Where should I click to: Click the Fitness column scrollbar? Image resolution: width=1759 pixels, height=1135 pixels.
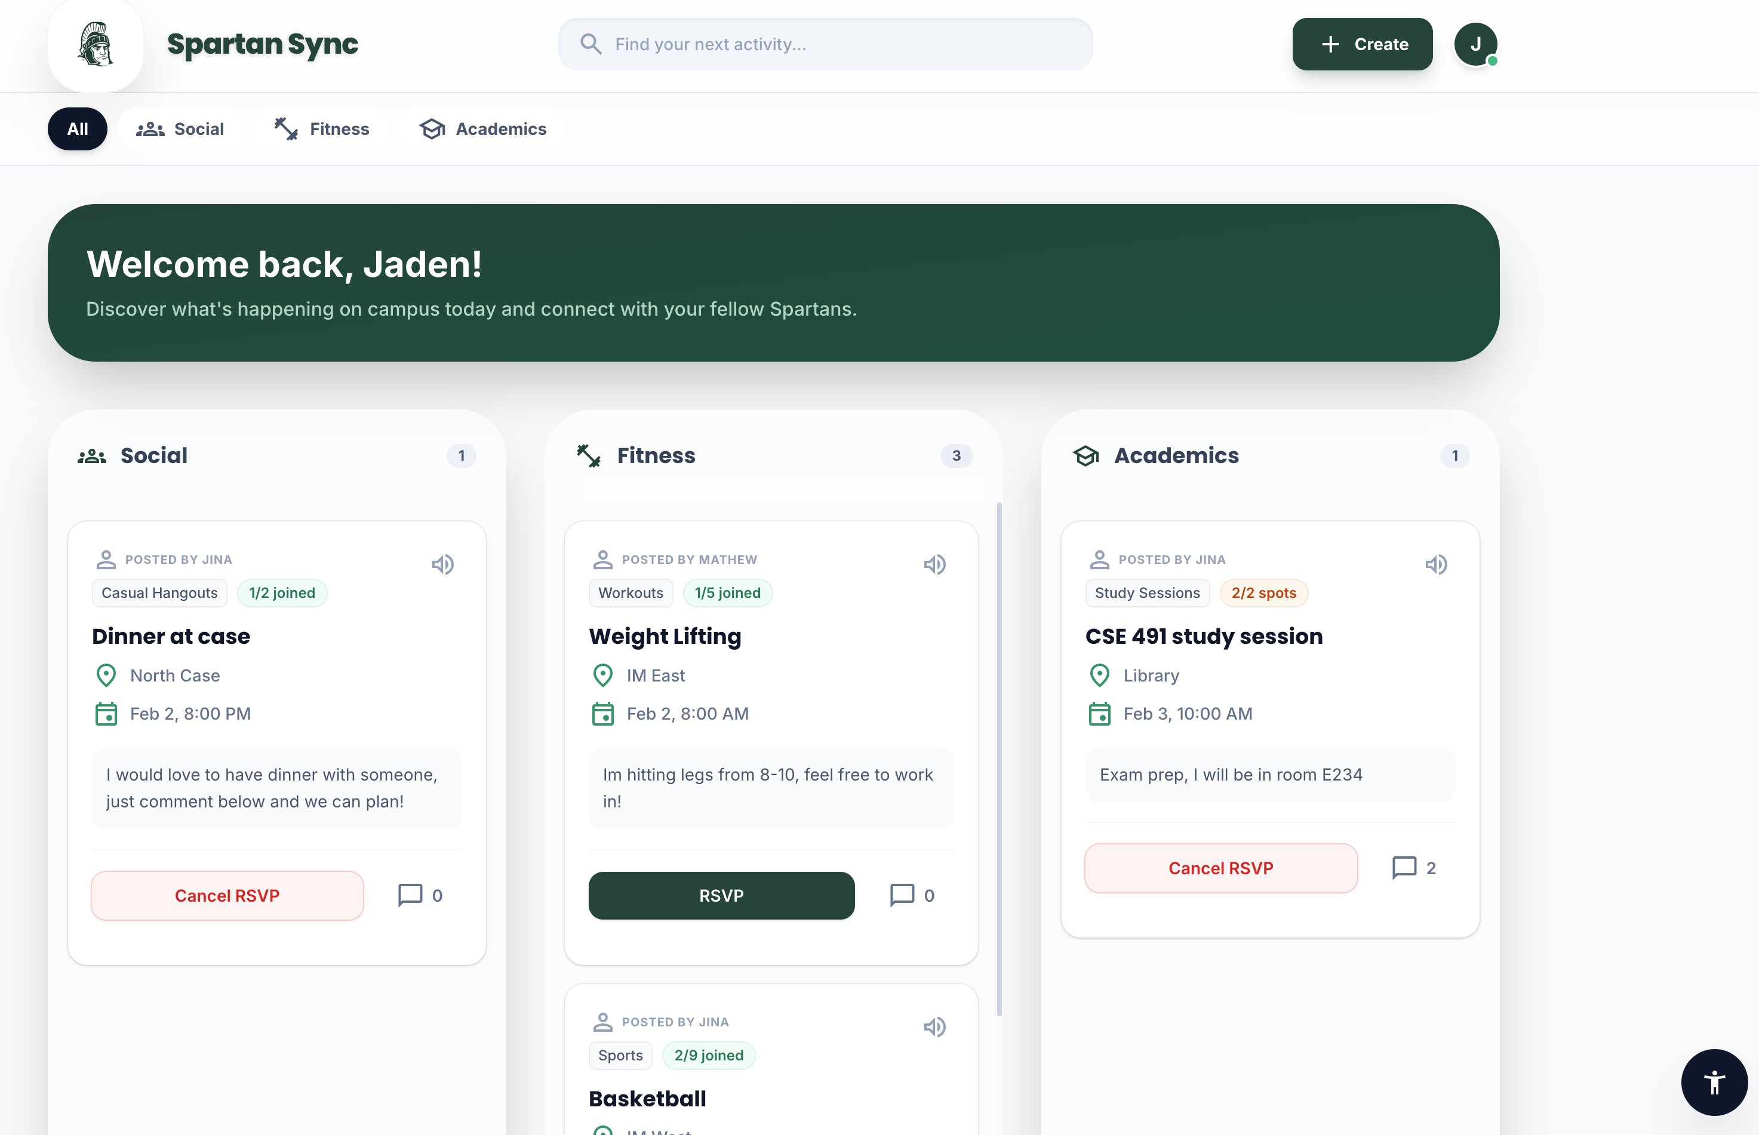[999, 759]
